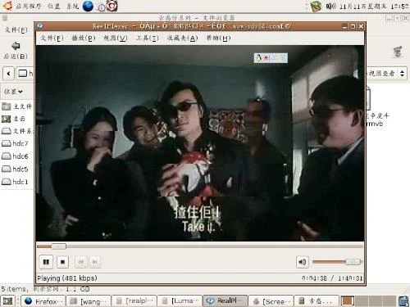Switch to Firefox in the taskbar
This screenshot has height=307, width=410.
coord(43,301)
